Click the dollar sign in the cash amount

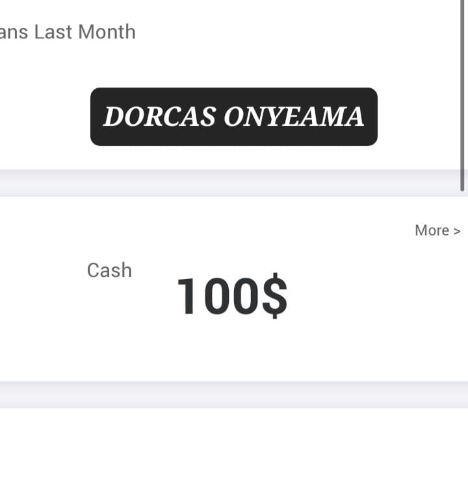[275, 296]
